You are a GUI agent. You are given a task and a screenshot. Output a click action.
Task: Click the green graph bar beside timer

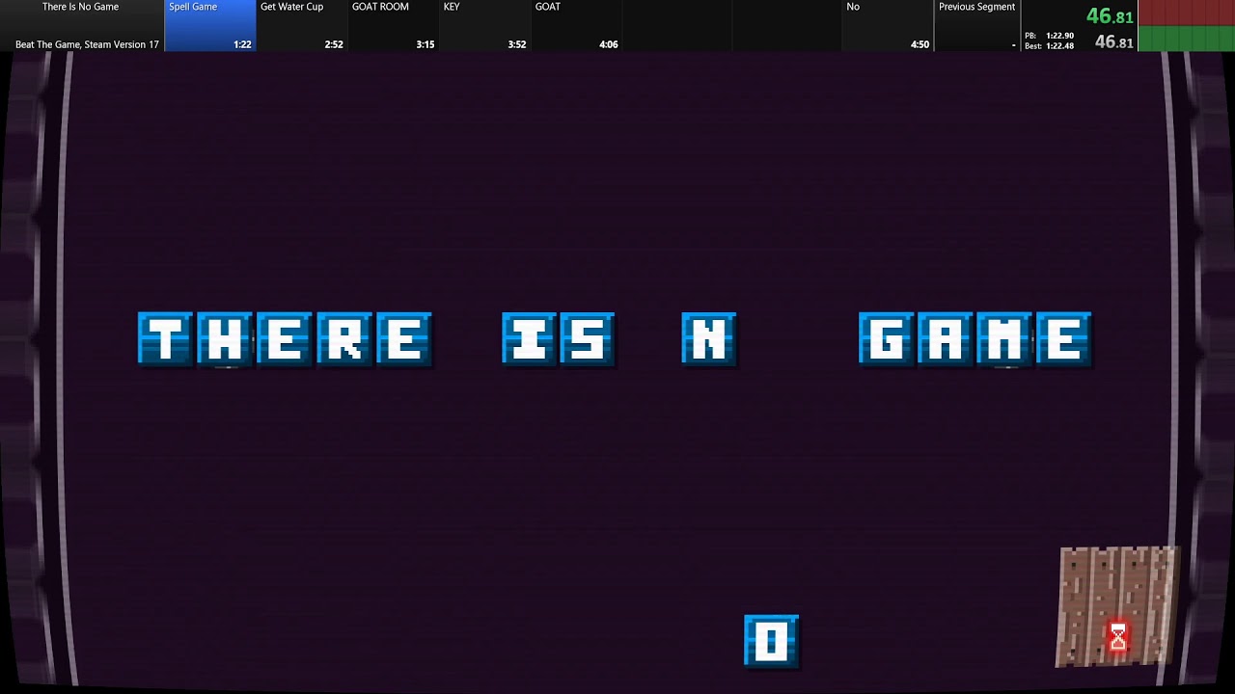pyautogui.click(x=1187, y=39)
